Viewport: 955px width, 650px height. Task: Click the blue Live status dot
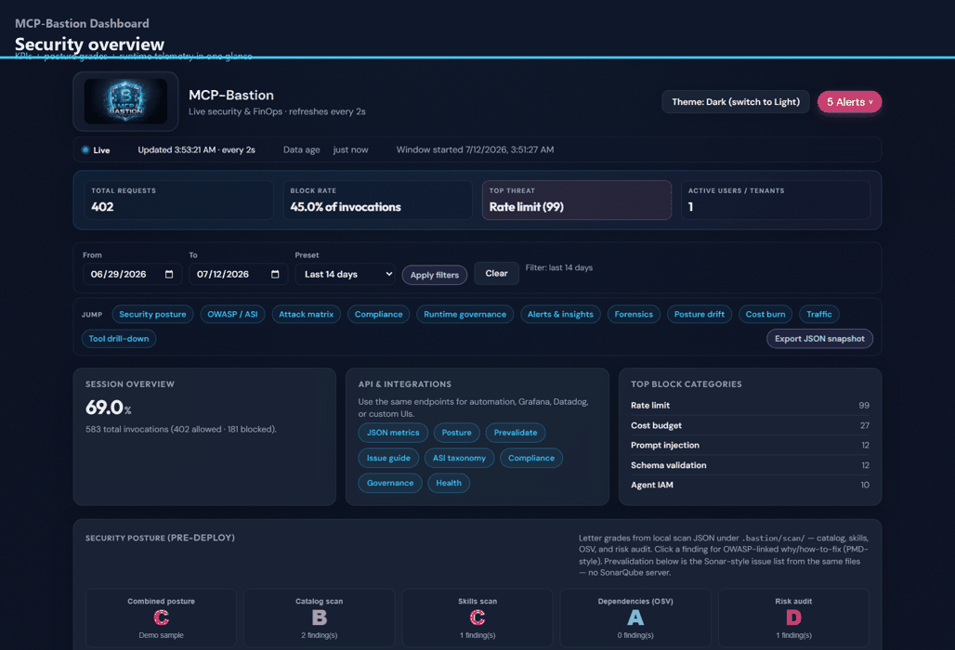85,149
